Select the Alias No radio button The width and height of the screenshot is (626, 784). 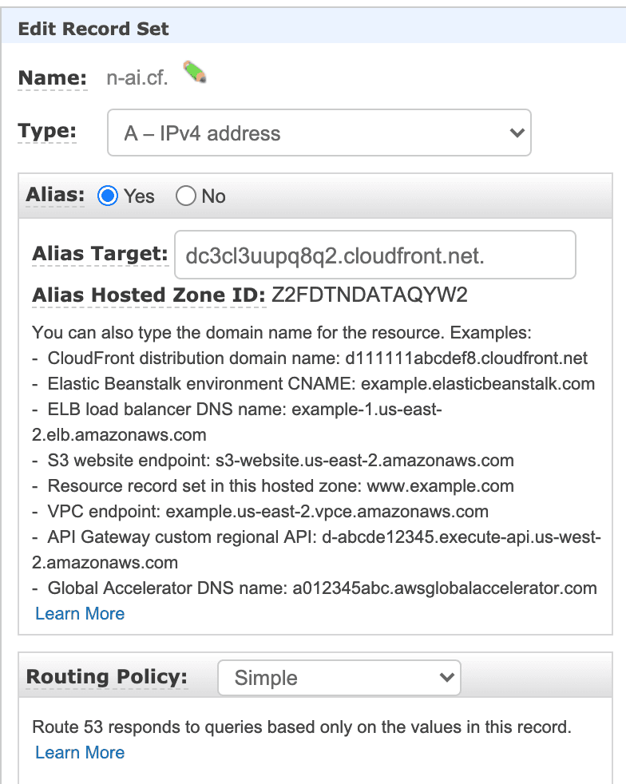pos(185,196)
